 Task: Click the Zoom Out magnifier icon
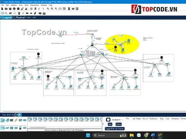pyautogui.click(x=56, y=9)
